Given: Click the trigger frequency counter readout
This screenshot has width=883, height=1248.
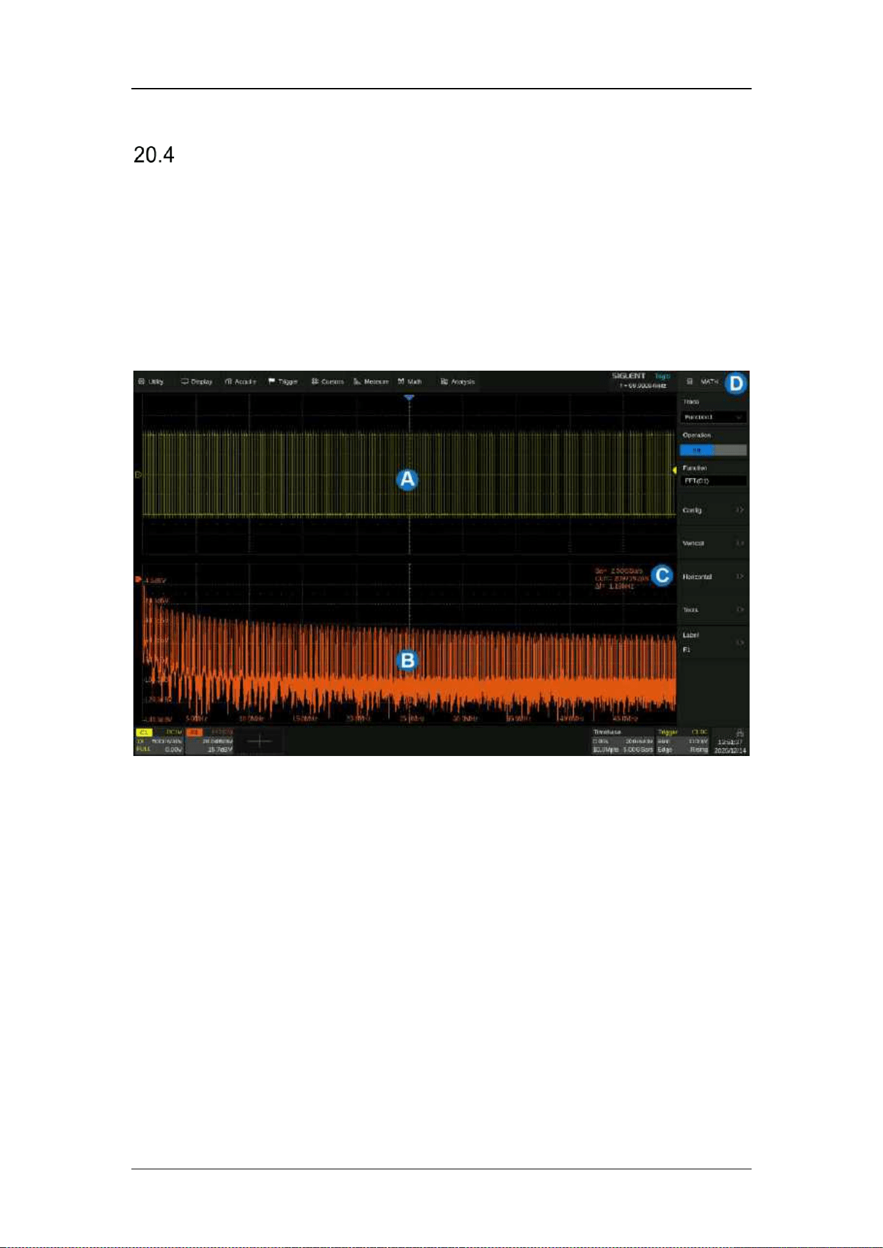Looking at the screenshot, I should pyautogui.click(x=643, y=385).
